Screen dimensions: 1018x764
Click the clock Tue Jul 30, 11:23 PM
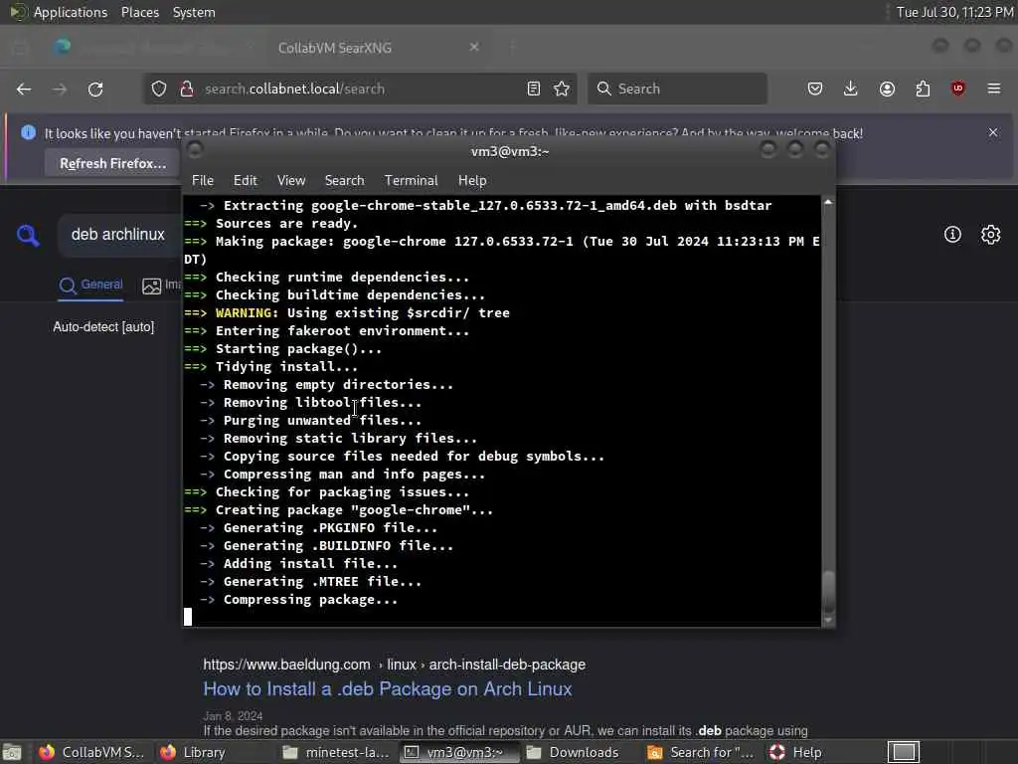(x=954, y=12)
